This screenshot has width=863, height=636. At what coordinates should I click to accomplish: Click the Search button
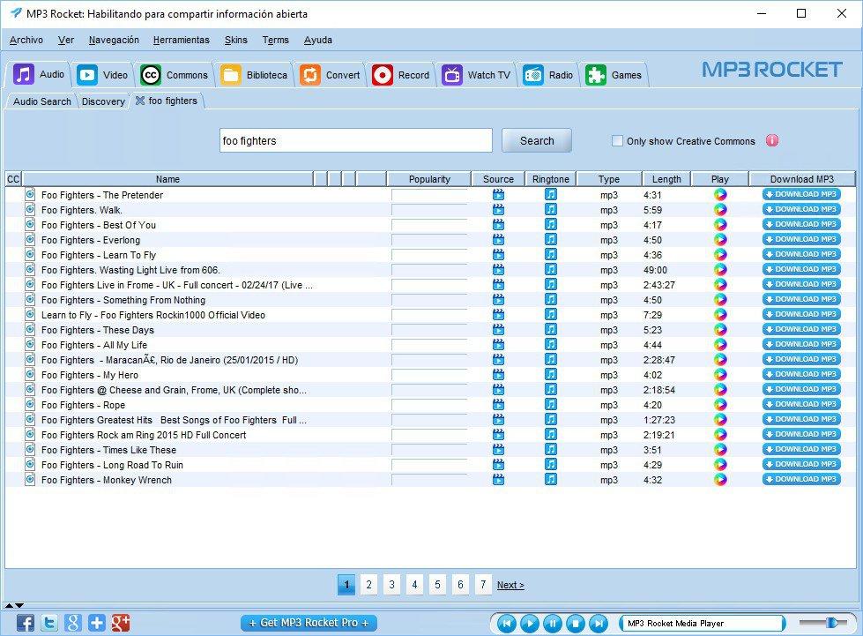click(537, 140)
